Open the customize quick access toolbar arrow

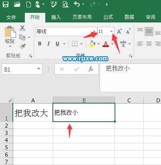(x=107, y=4)
